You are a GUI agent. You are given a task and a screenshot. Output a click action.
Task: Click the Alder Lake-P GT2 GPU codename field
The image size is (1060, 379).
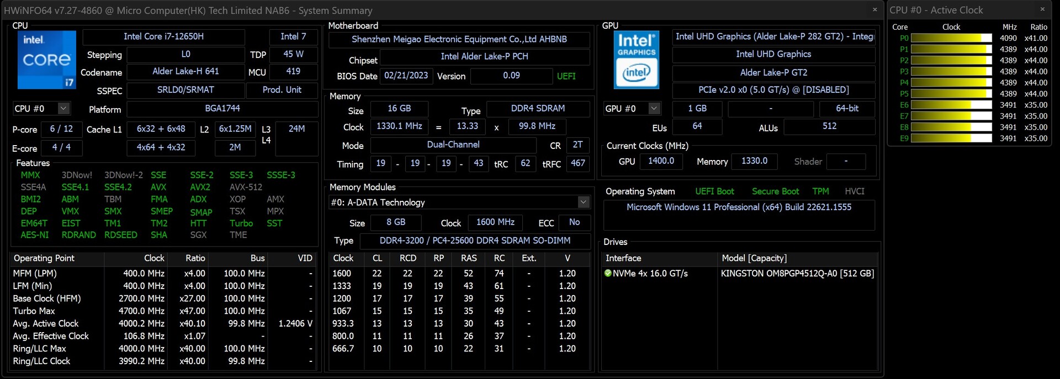tap(773, 73)
